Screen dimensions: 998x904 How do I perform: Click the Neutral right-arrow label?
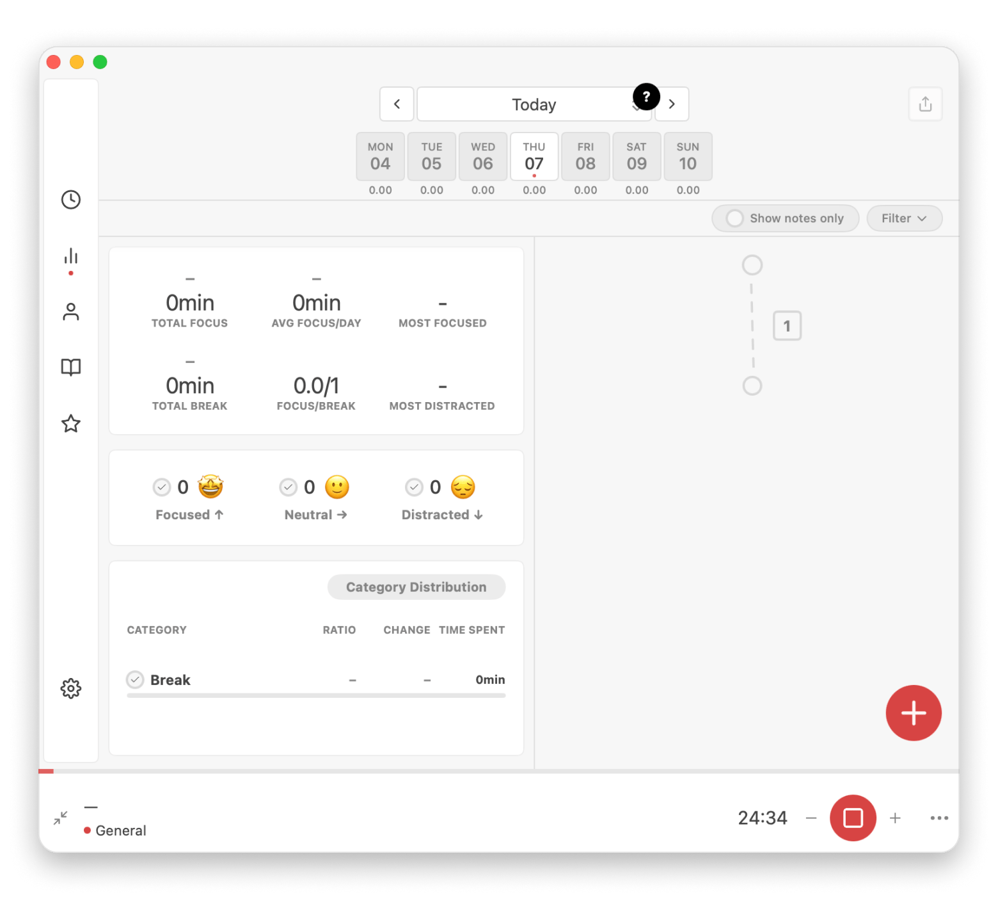click(316, 515)
